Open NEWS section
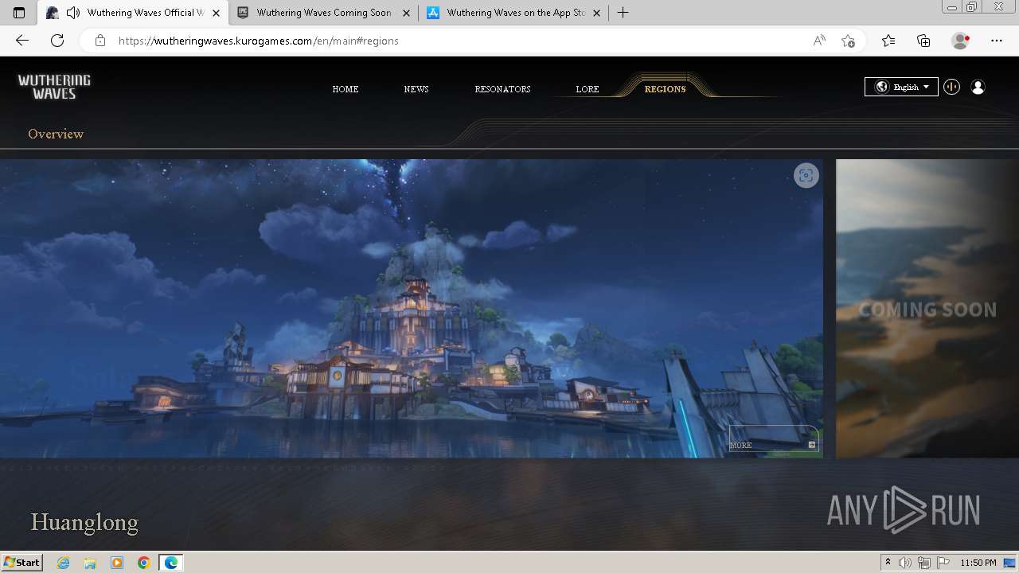This screenshot has height=573, width=1019. (x=416, y=89)
